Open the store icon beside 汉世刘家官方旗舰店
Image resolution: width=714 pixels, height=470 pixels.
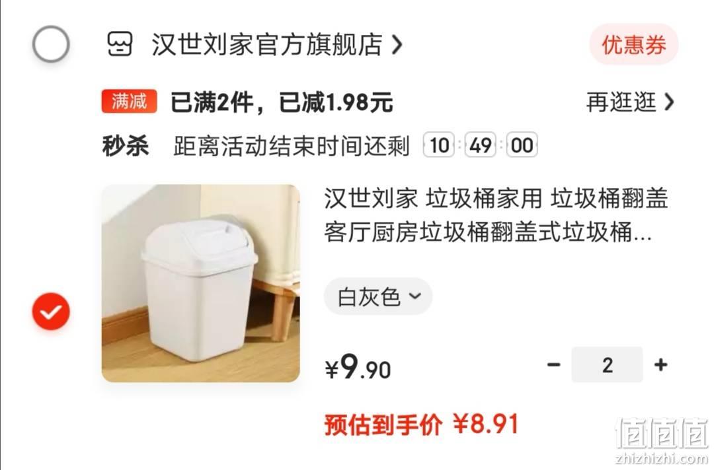pos(119,44)
